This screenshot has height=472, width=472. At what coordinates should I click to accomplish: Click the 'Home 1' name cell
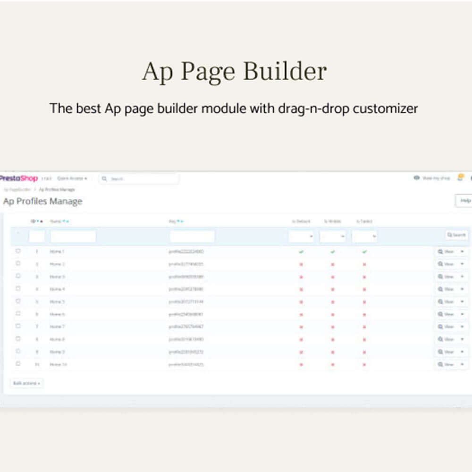[57, 252]
